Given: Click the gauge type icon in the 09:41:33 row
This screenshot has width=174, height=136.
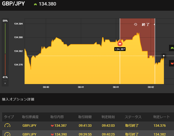Looking at the screenshot, I should [x=7, y=125].
